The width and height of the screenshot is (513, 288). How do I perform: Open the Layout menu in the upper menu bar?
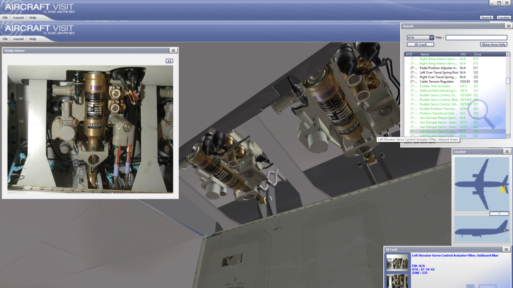(x=19, y=17)
